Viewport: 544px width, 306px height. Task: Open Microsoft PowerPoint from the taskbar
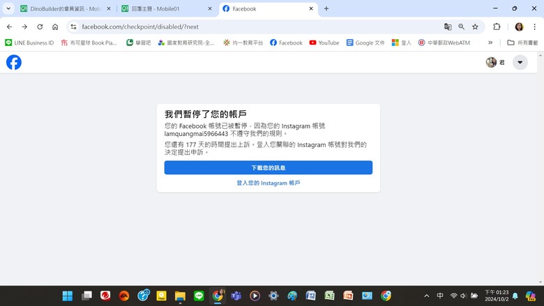[348, 296]
